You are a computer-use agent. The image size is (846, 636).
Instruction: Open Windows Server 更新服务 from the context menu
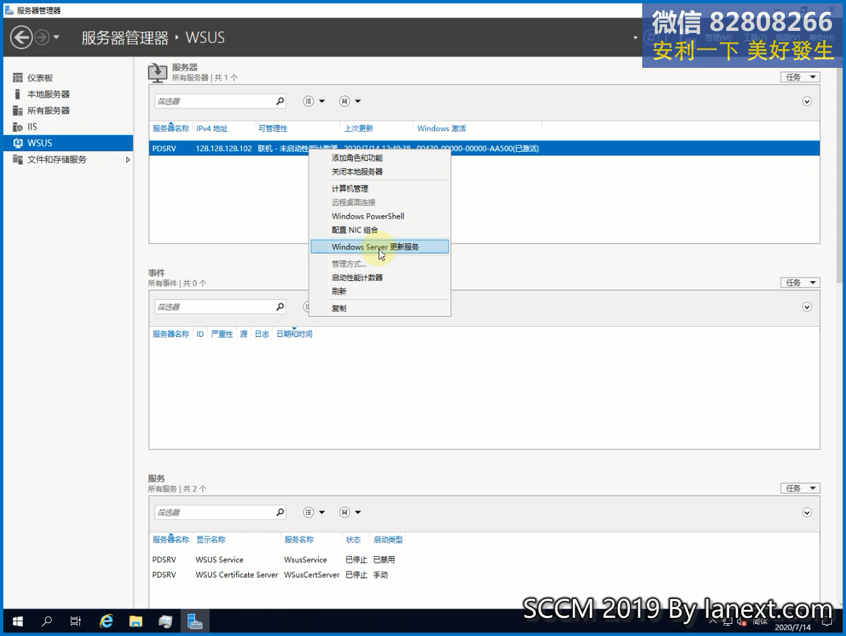[380, 247]
